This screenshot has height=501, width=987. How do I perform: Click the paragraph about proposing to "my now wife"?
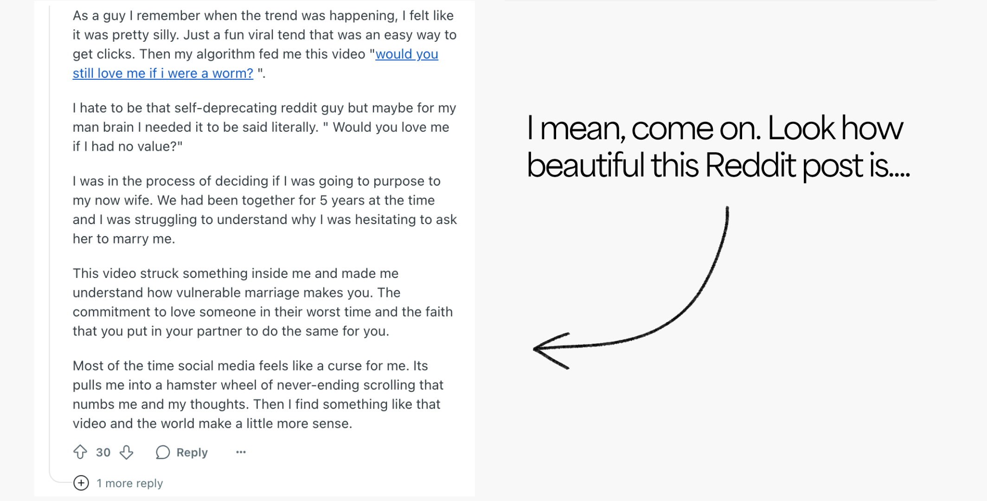click(x=264, y=210)
